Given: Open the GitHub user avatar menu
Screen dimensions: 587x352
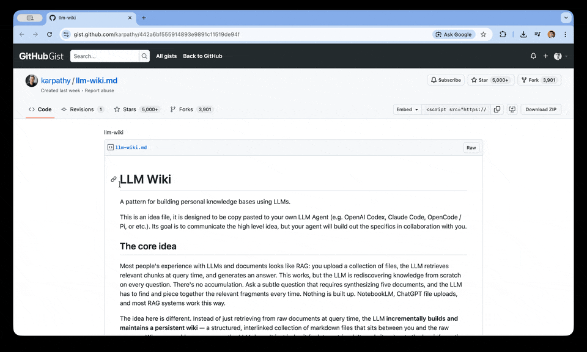Looking at the screenshot, I should (x=560, y=56).
